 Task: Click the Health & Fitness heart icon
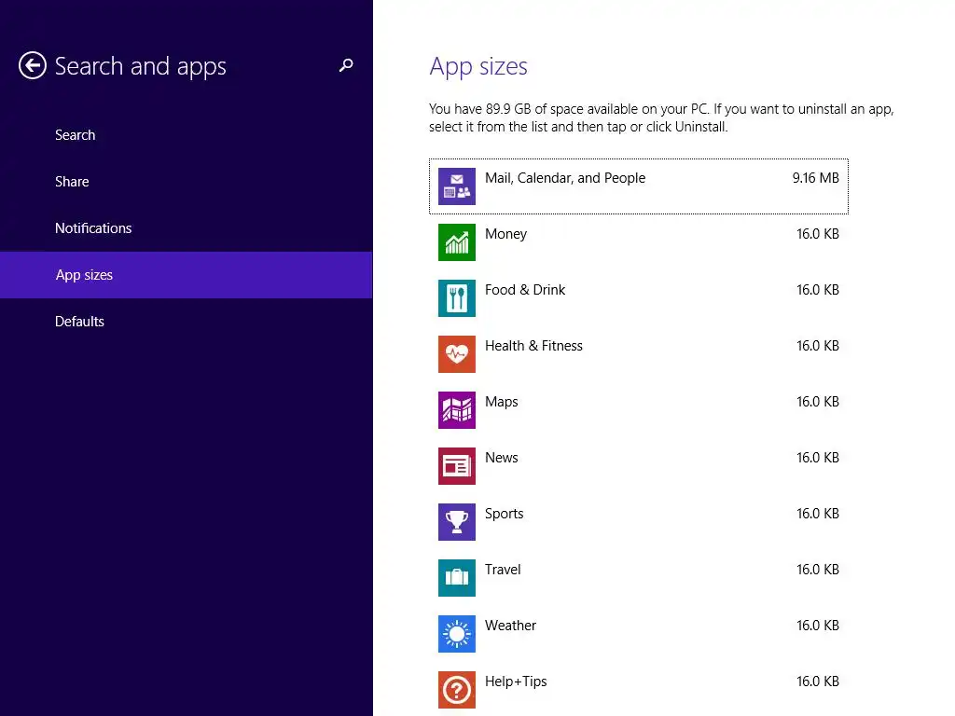[457, 354]
